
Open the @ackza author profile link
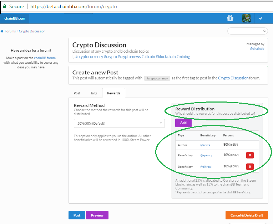point(205,145)
